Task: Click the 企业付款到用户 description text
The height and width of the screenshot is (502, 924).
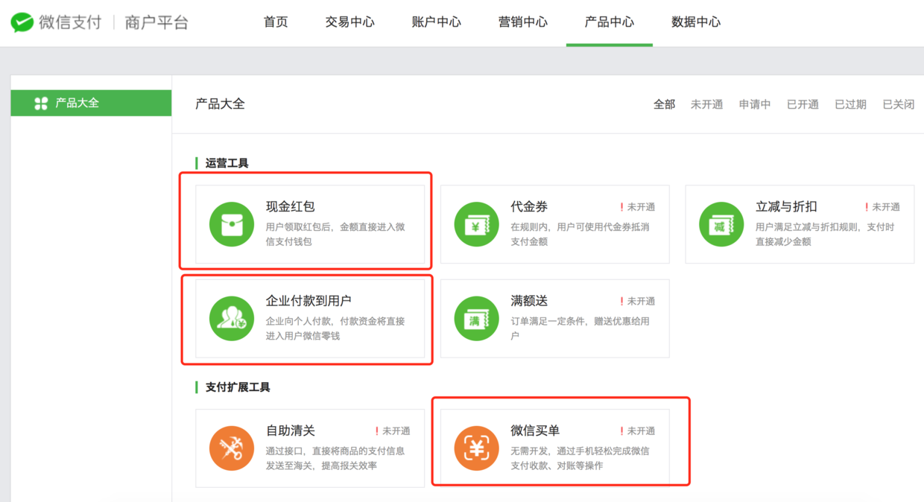Action: click(335, 328)
